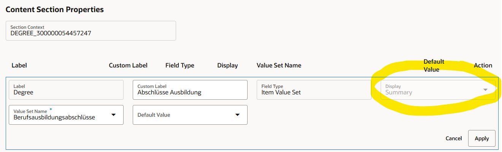502x152 pixels.
Task: Click the Value Set Name column header
Action: [279, 65]
